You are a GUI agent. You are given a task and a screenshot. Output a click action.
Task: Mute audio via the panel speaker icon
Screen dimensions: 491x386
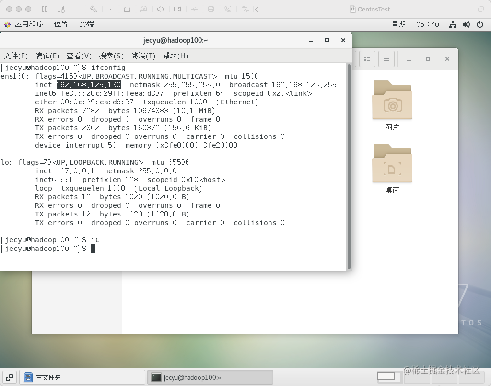tap(466, 24)
